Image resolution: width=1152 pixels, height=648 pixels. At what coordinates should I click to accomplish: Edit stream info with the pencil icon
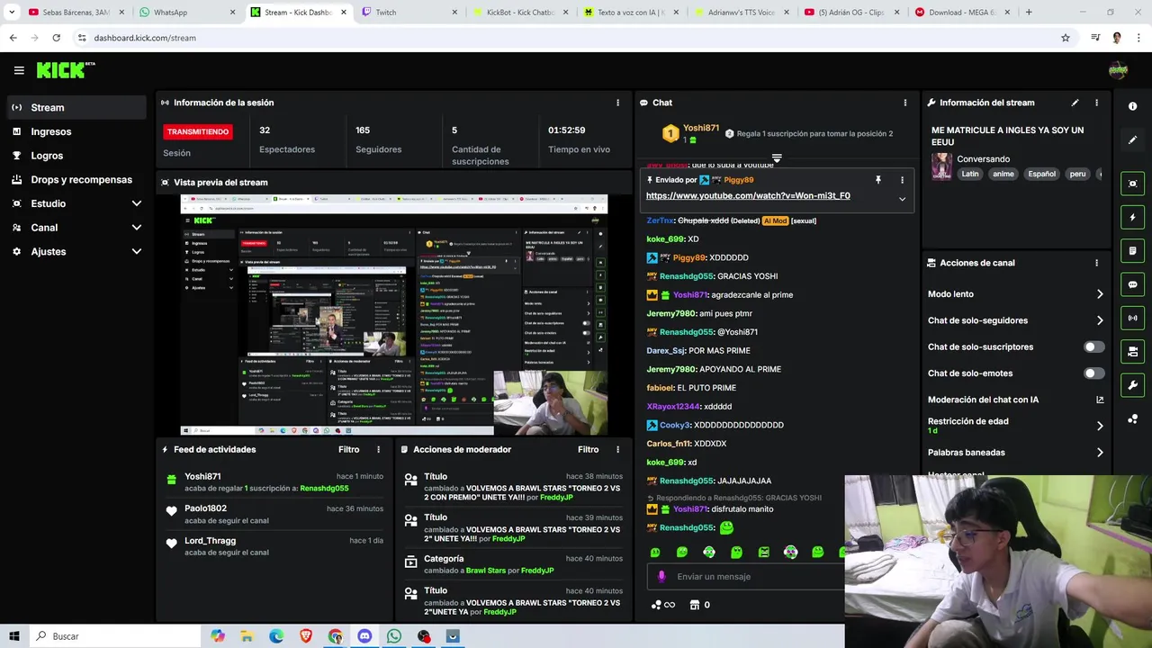click(x=1075, y=103)
